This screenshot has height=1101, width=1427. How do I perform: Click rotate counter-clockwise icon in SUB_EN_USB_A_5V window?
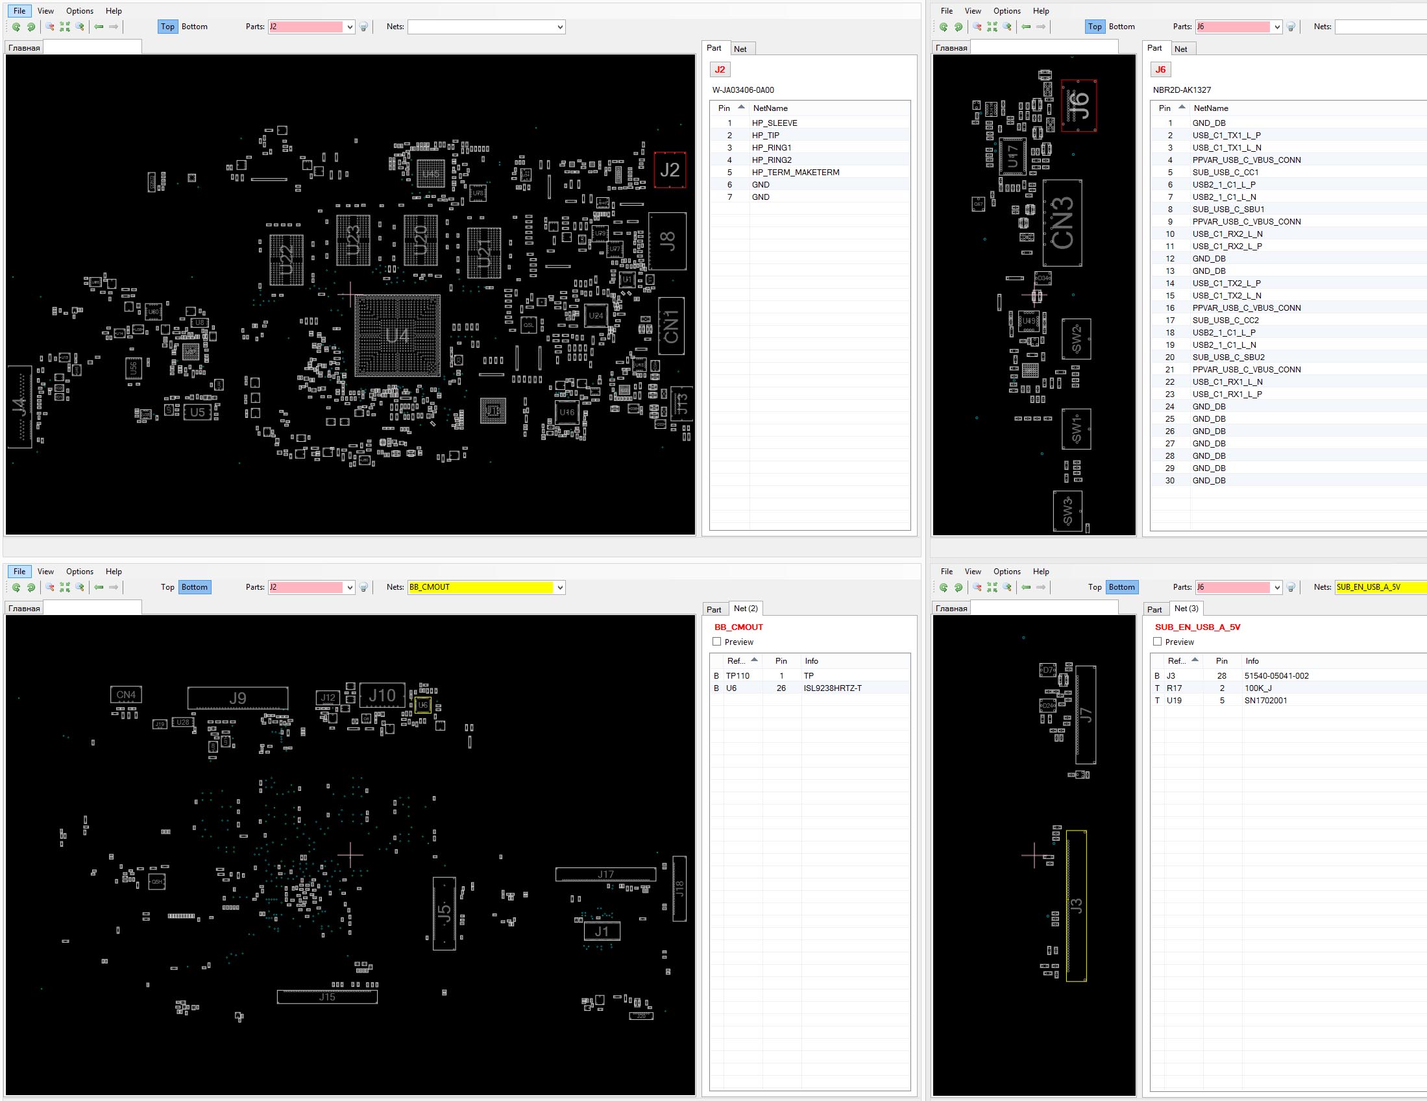pyautogui.click(x=944, y=587)
